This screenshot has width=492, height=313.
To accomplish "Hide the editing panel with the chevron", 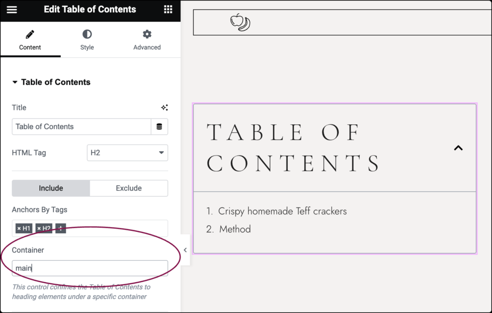I will (x=185, y=250).
